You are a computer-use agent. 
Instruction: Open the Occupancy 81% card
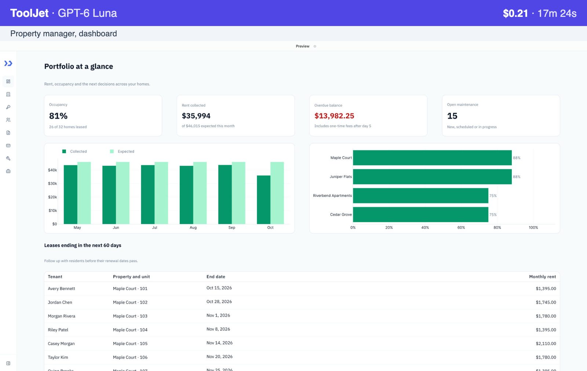(x=103, y=115)
